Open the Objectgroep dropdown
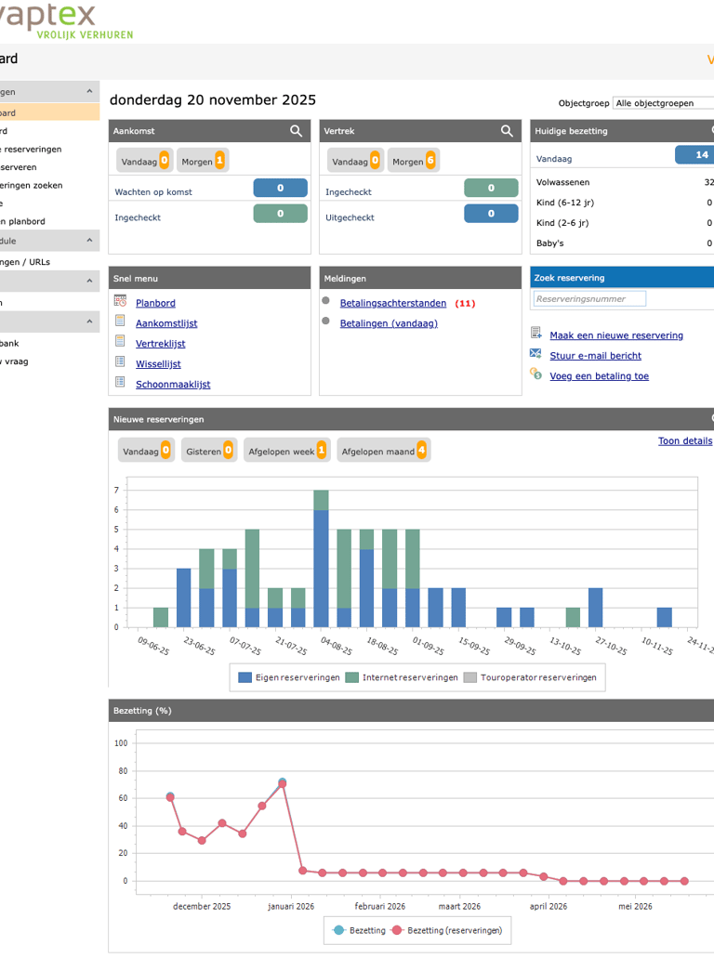 point(663,103)
